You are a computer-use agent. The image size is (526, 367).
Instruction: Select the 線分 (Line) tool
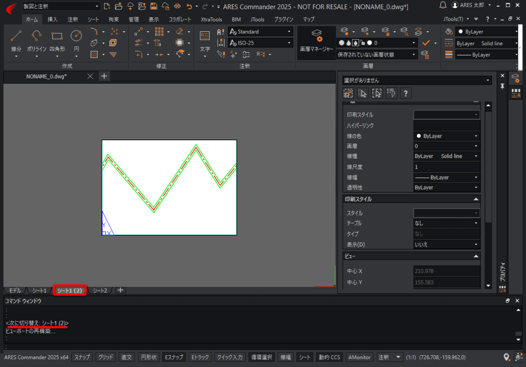point(16,37)
